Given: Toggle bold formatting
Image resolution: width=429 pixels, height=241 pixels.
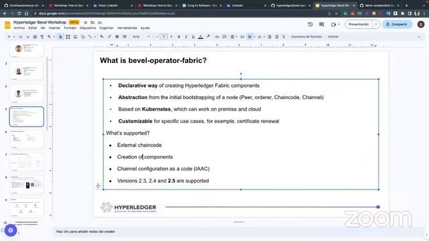Looking at the screenshot, I should [179, 37].
